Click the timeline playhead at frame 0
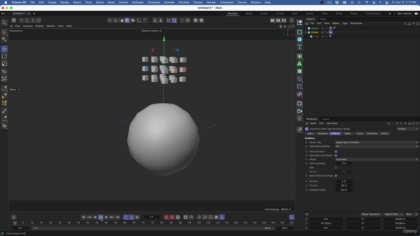The height and width of the screenshot is (236, 420). [14, 223]
